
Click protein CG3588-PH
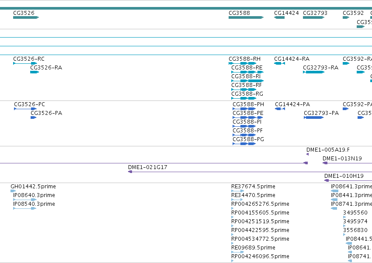coord(244,109)
